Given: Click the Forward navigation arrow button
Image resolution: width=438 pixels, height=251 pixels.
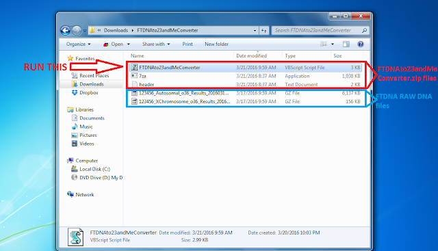Looking at the screenshot, I should point(77,30).
